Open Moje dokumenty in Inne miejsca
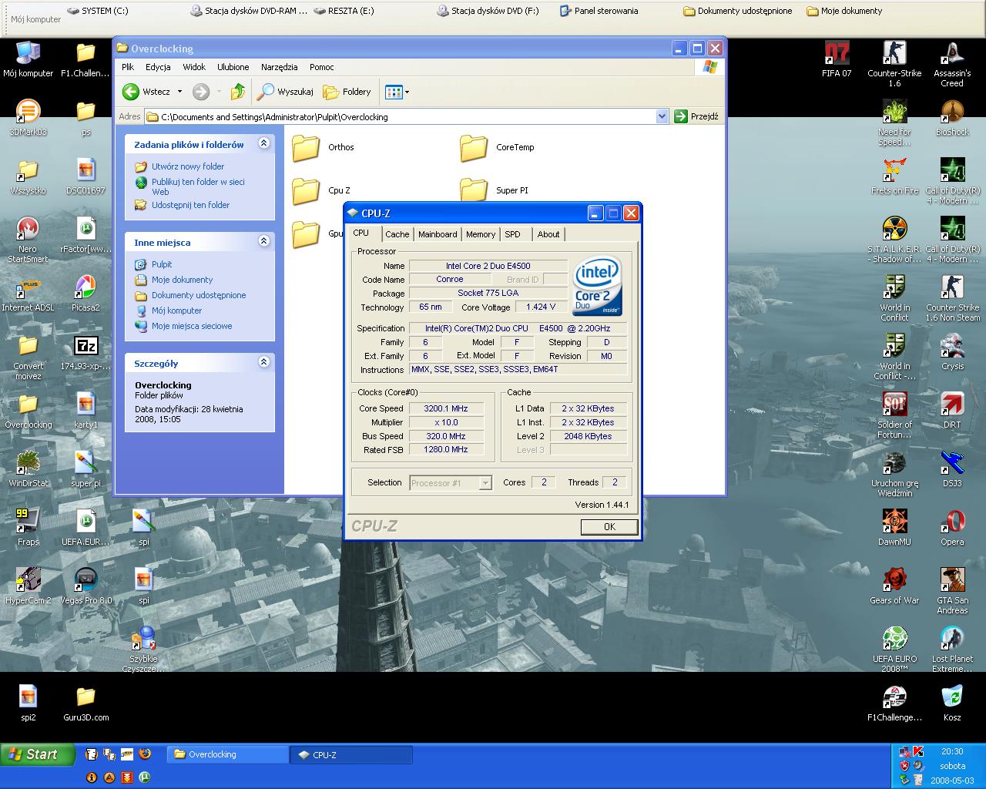Screen dimensions: 986x789 coord(182,280)
